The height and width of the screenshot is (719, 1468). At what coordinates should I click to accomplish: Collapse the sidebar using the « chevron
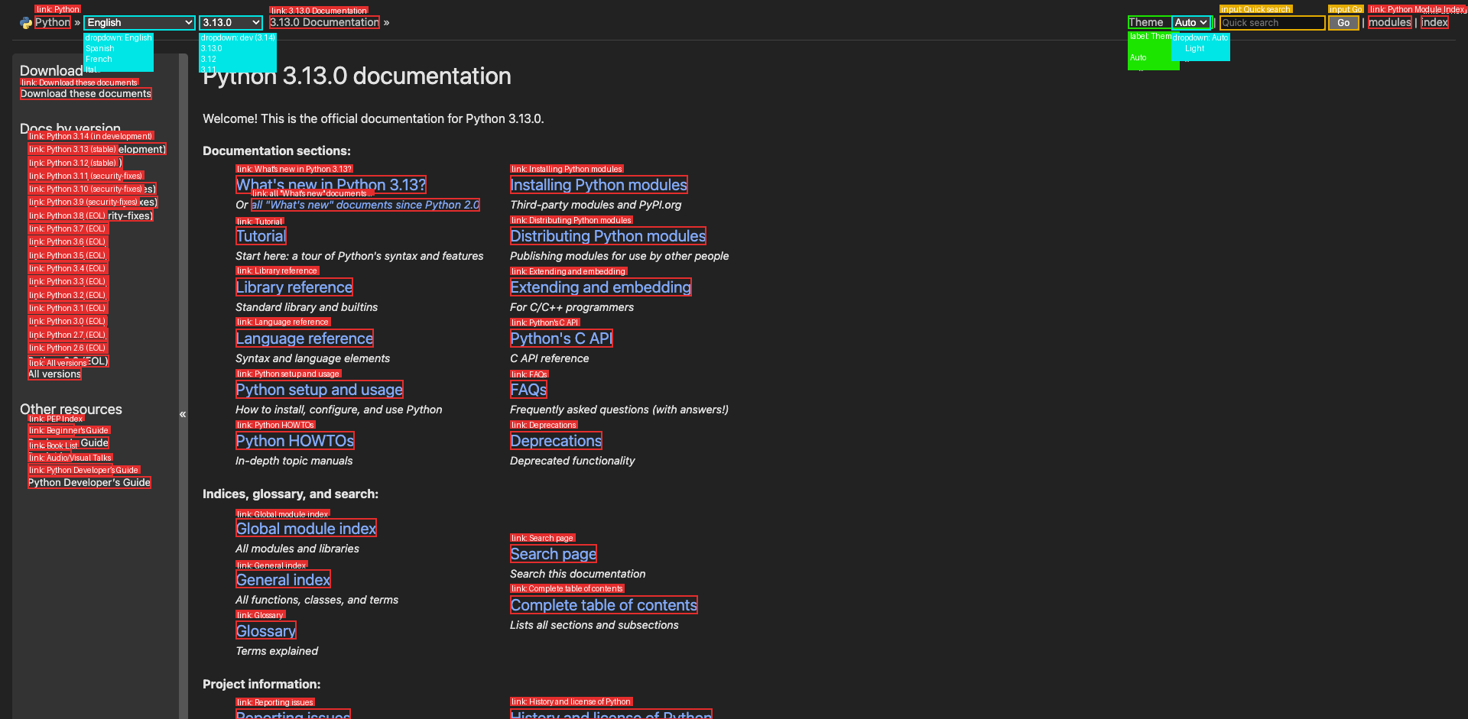[183, 413]
